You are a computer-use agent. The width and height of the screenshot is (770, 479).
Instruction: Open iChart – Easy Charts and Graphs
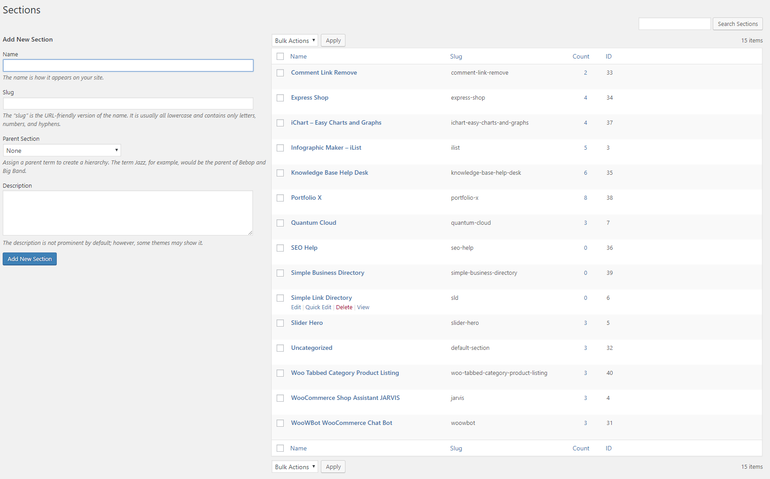click(336, 123)
